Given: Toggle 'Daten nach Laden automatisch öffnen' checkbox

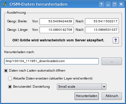Looking at the screenshot, I should 6,71.
